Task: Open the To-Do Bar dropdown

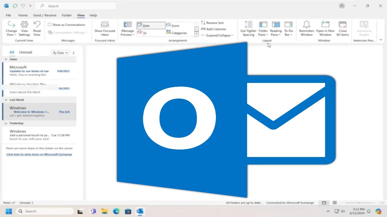Action: (x=289, y=29)
